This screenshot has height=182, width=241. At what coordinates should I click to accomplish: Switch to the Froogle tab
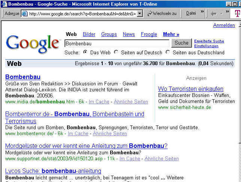(149, 34)
